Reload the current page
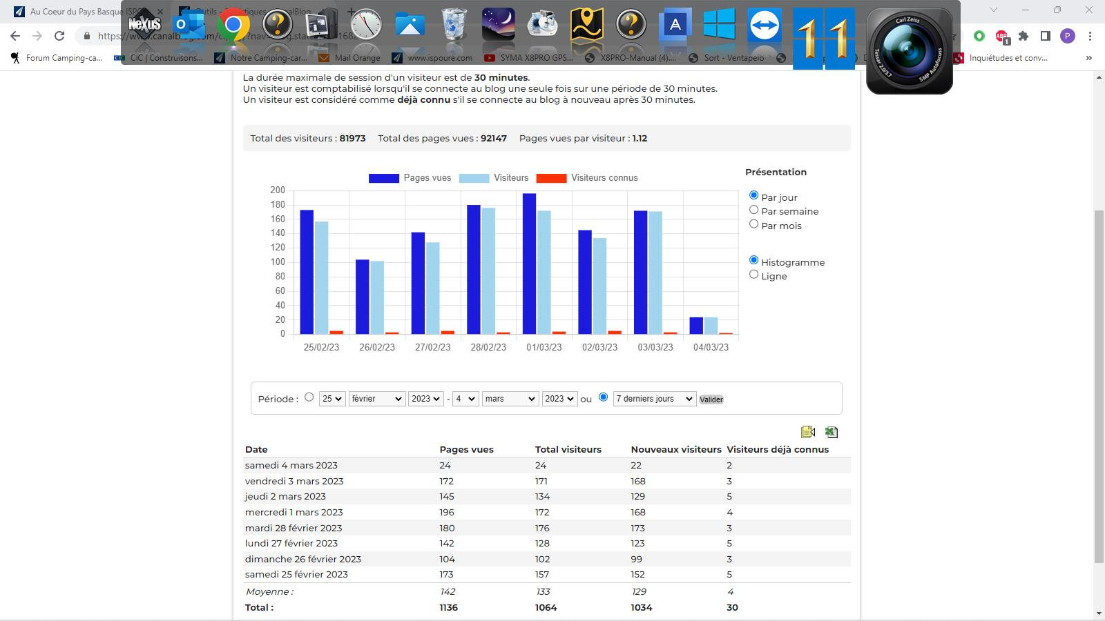The height and width of the screenshot is (621, 1105). point(59,36)
